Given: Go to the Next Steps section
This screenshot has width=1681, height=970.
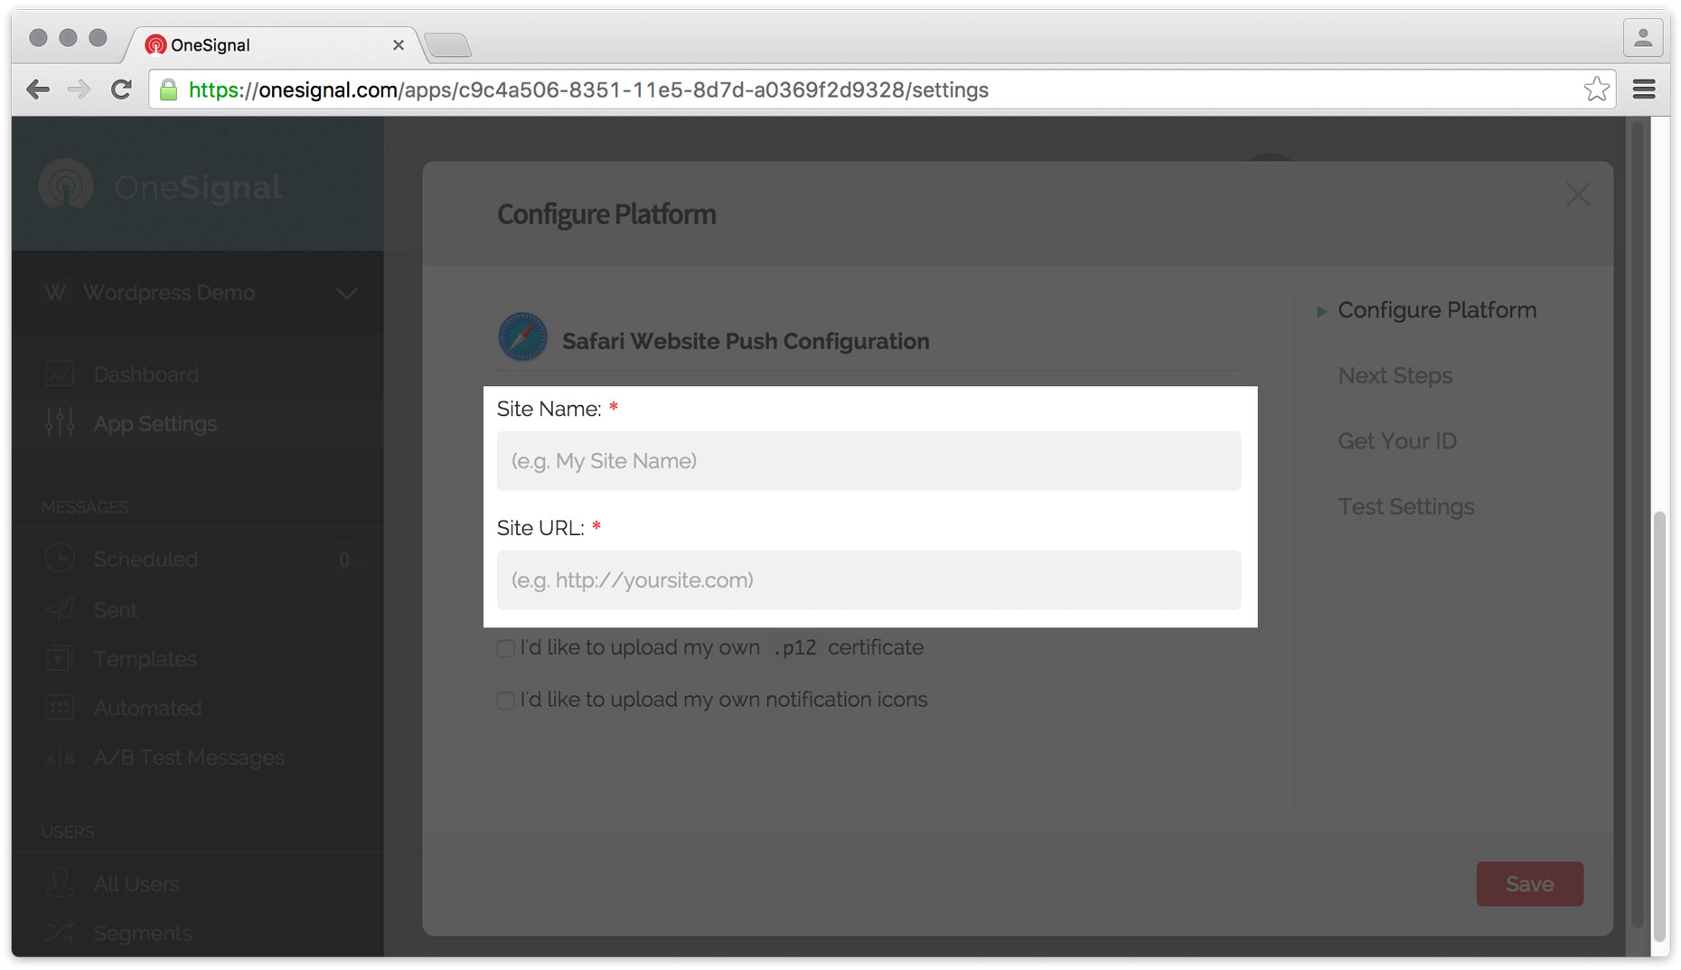Looking at the screenshot, I should click(1395, 375).
